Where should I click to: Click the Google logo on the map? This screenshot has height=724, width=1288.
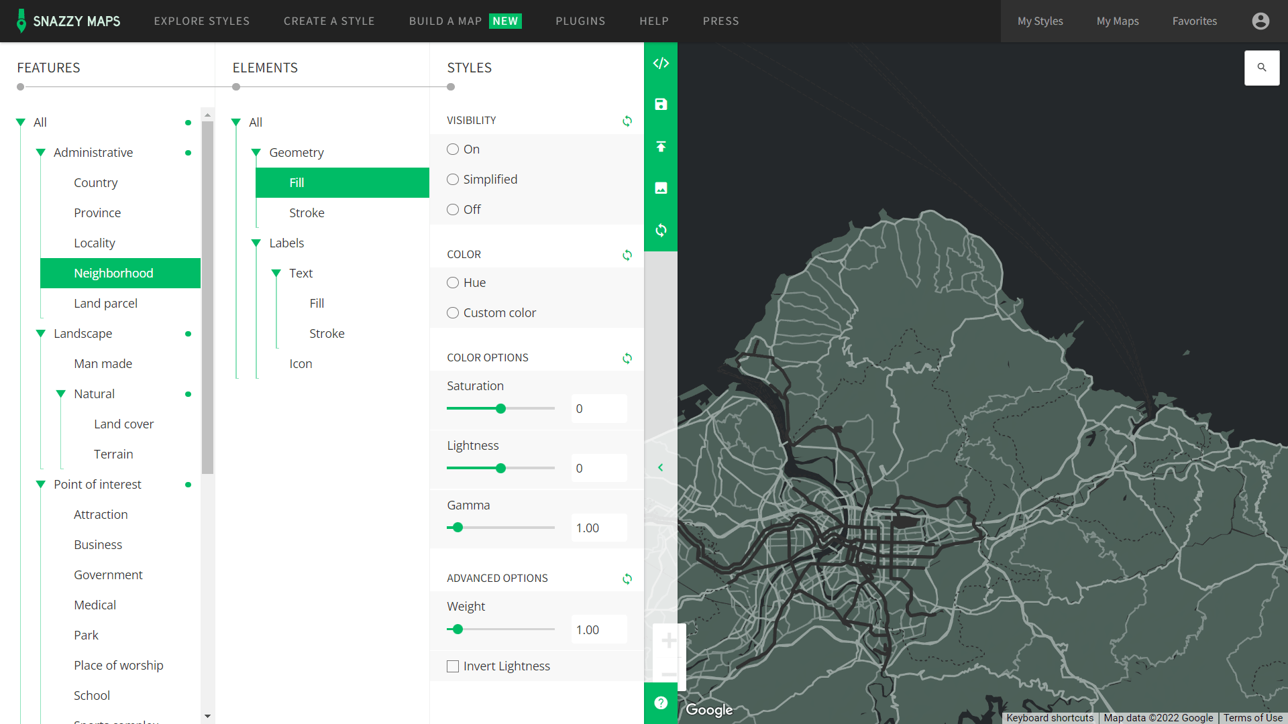[709, 709]
